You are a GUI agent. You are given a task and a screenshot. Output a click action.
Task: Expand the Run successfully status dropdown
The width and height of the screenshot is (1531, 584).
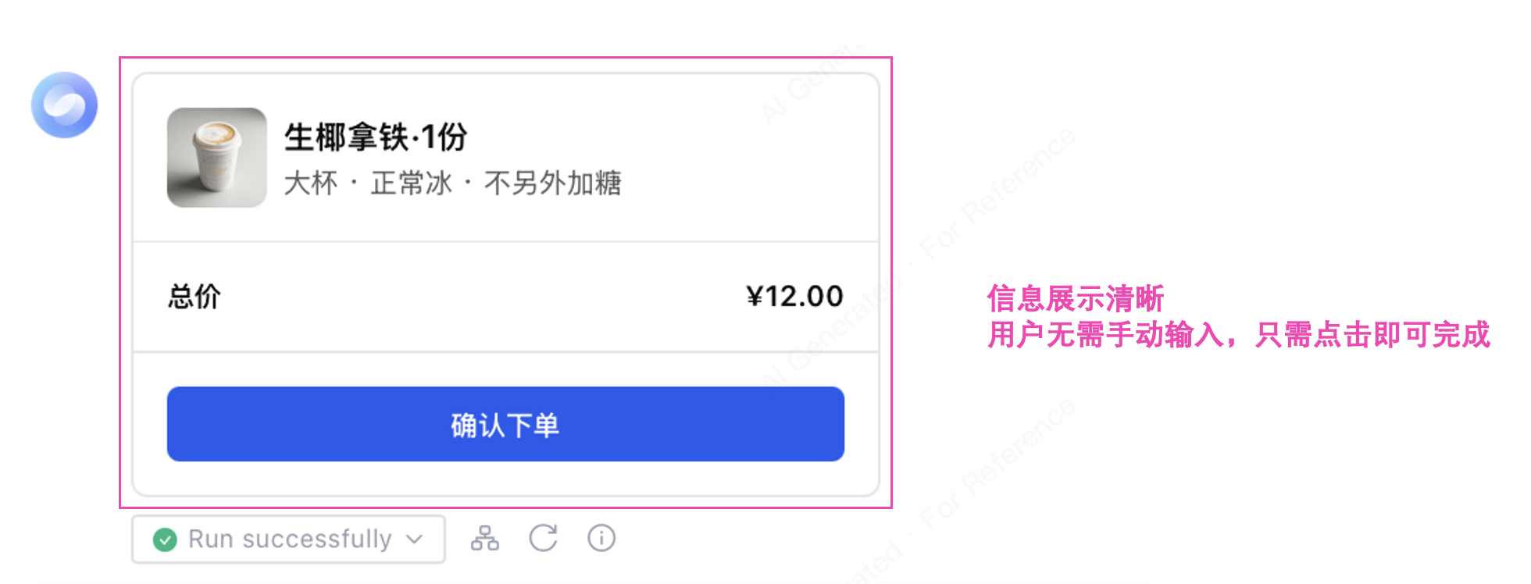click(x=288, y=539)
